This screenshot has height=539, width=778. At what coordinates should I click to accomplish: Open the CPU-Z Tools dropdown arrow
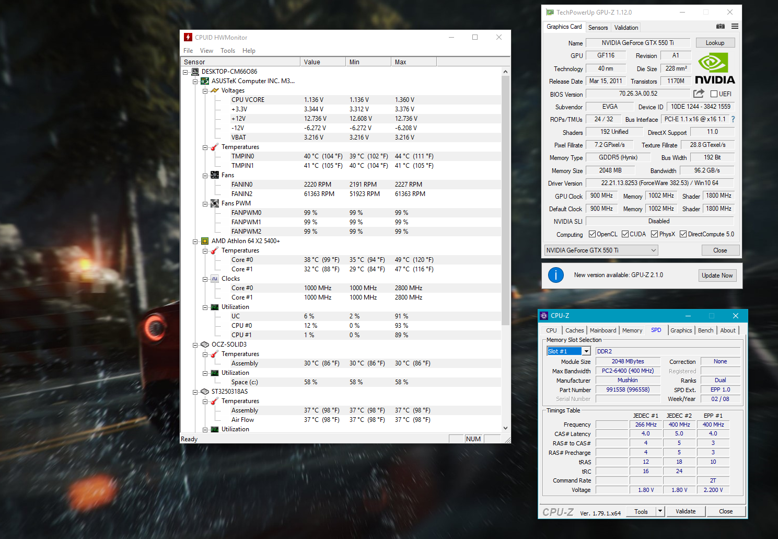660,511
